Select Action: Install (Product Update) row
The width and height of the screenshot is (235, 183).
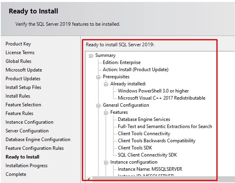136,70
